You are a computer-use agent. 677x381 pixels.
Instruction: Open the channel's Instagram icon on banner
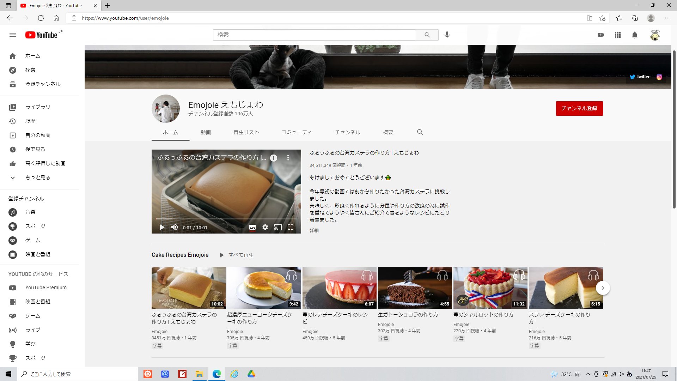pyautogui.click(x=659, y=77)
